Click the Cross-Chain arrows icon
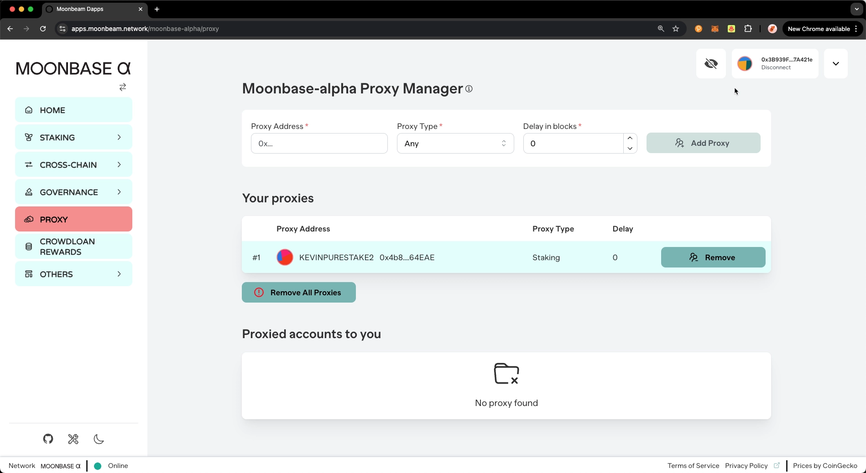This screenshot has height=473, width=866. coord(29,165)
